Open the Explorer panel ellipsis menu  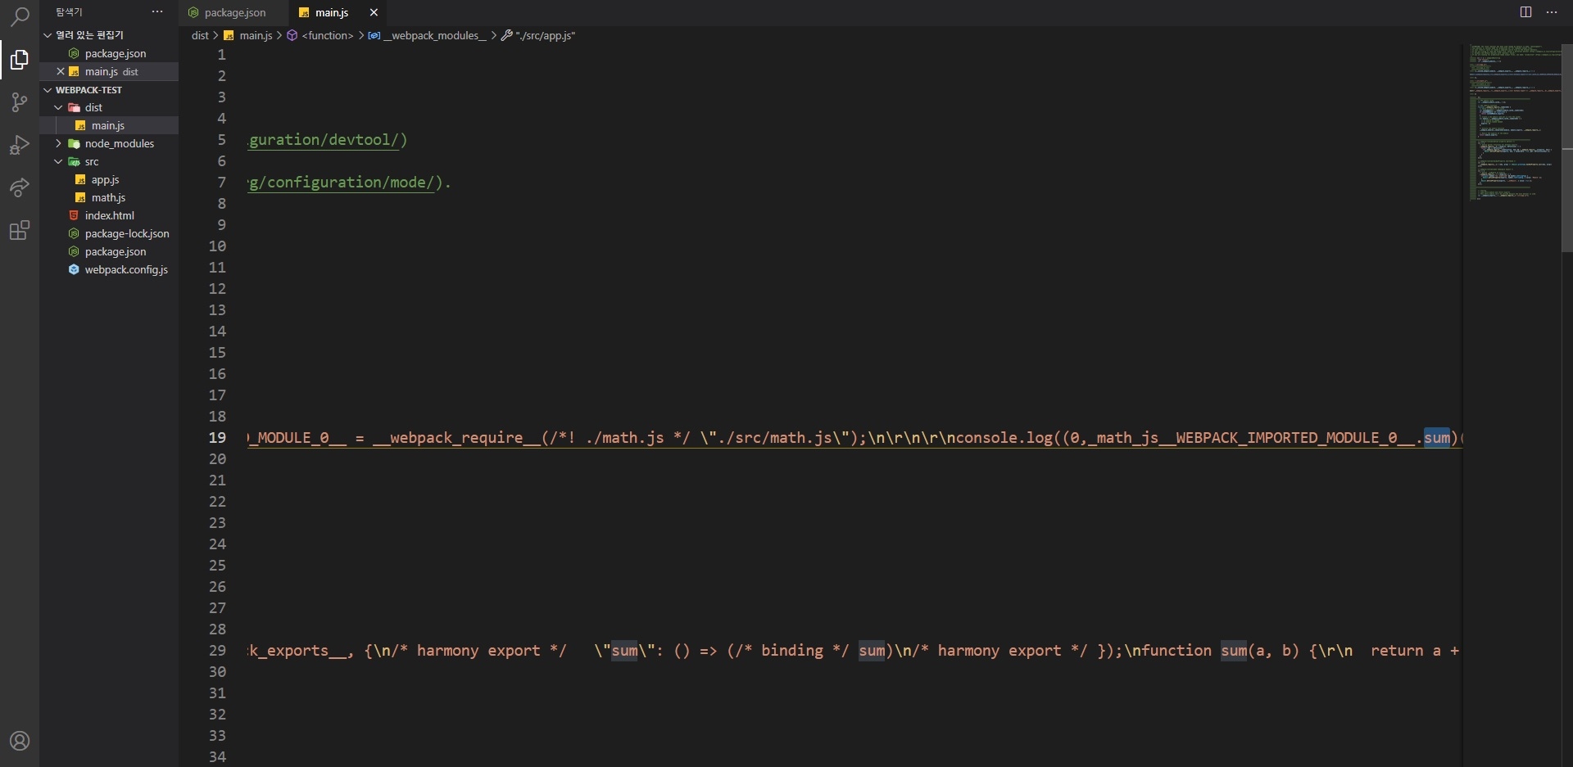point(157,12)
